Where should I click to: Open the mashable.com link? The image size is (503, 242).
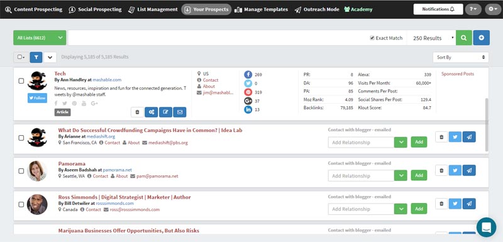coord(107,80)
